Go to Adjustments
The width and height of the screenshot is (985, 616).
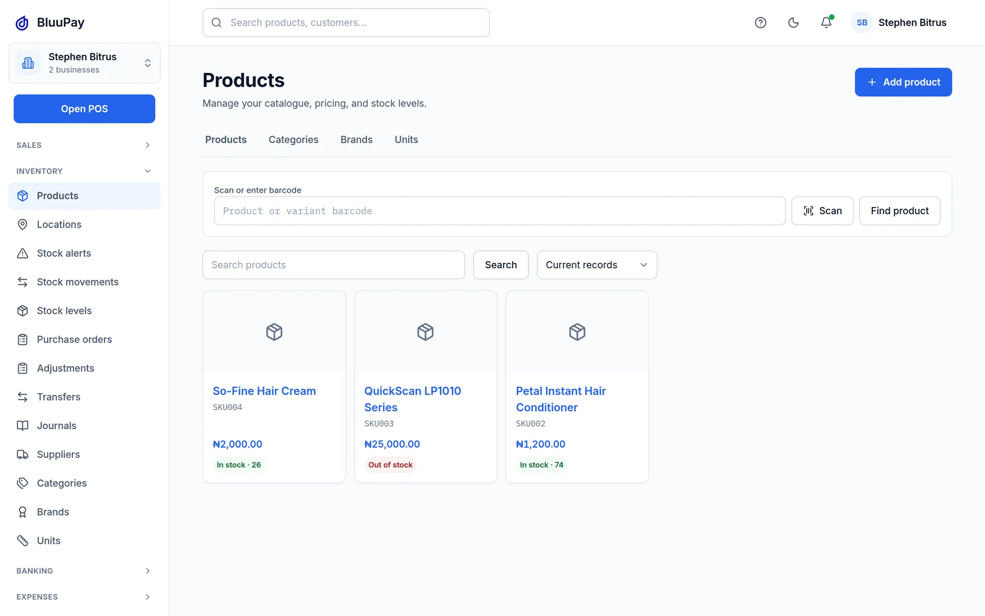click(84, 368)
